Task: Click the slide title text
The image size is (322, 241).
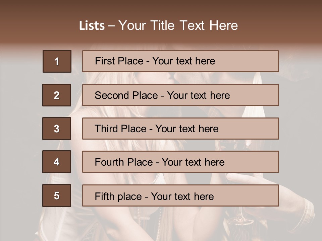Action: coord(158,25)
